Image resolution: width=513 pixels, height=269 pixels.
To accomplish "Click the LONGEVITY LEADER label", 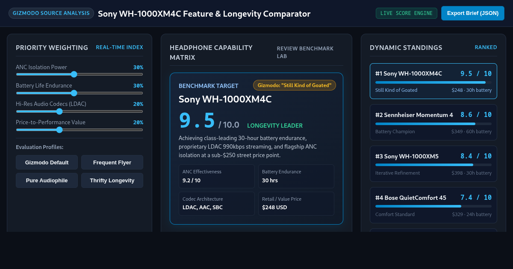I will 275,126.
